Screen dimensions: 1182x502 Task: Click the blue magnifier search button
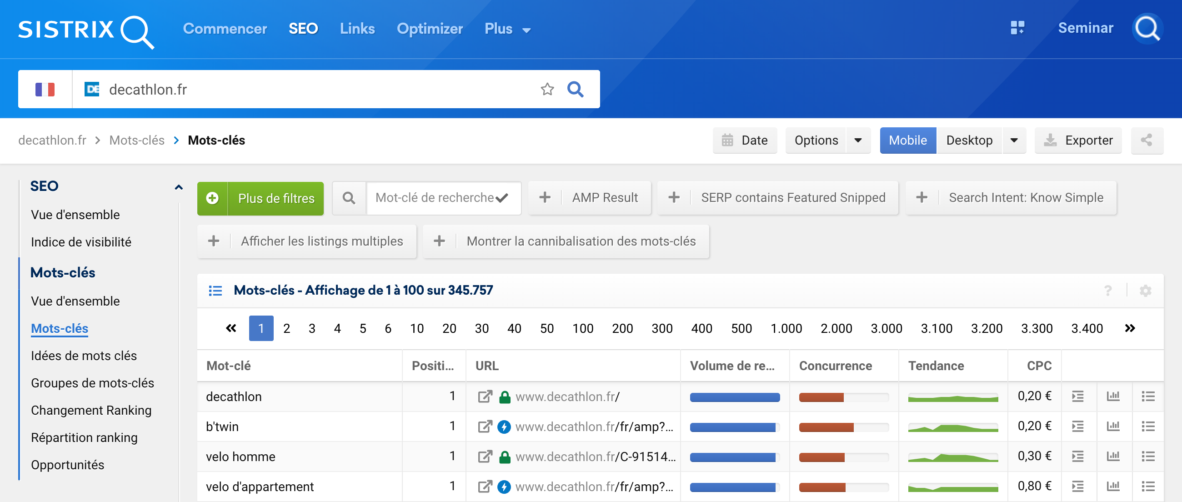tap(575, 89)
